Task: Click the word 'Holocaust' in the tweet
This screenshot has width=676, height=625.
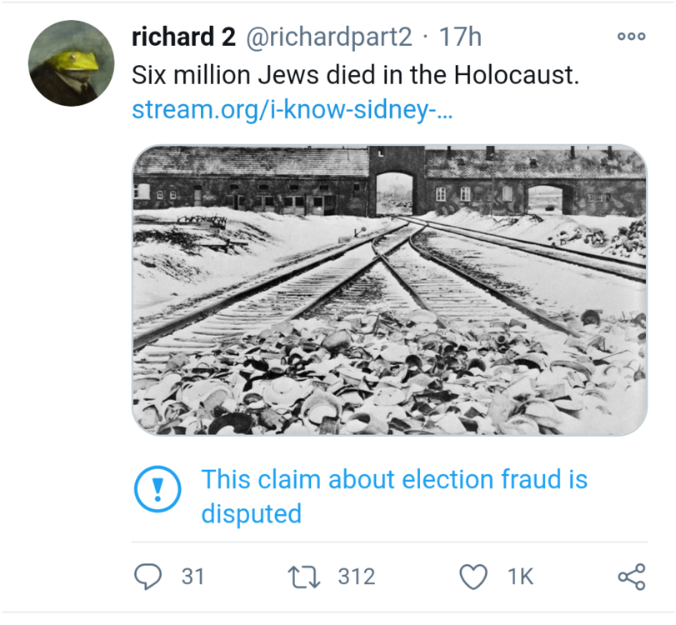Action: pyautogui.click(x=515, y=74)
